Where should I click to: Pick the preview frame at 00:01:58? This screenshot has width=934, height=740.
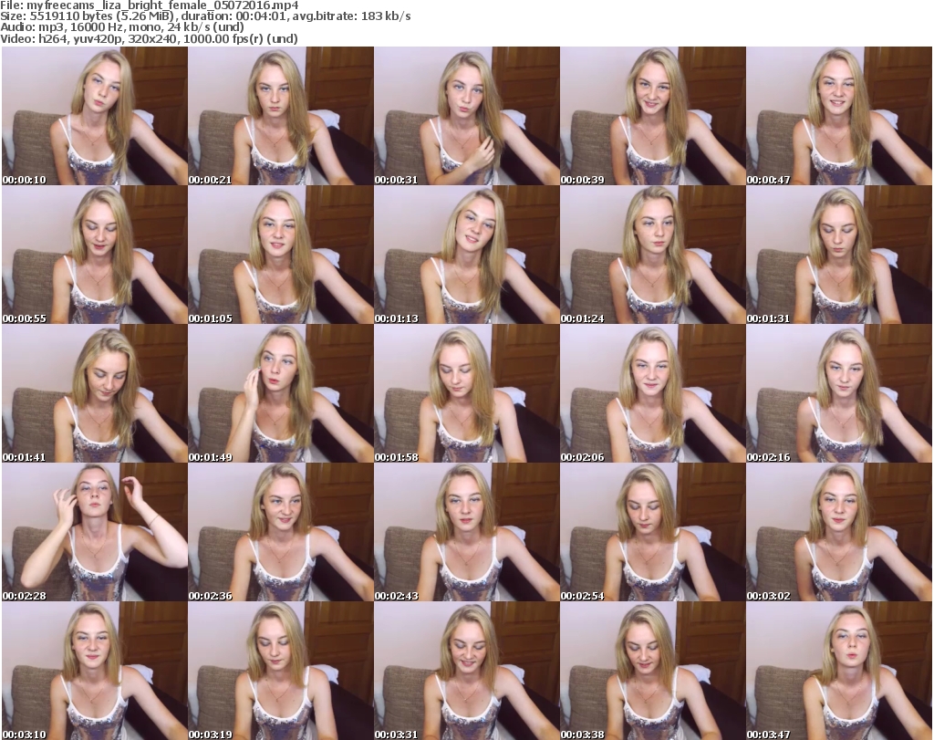(x=467, y=394)
